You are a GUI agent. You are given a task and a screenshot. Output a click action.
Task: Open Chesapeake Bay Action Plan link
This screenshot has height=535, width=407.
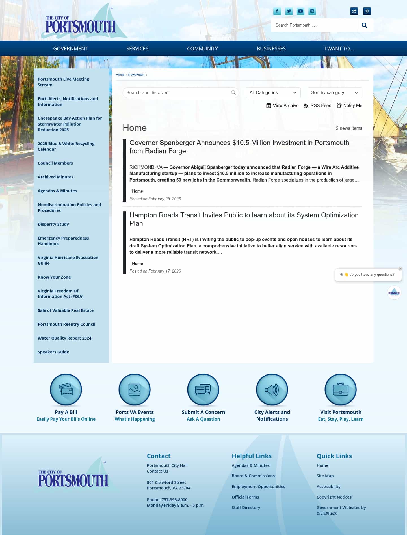click(70, 124)
